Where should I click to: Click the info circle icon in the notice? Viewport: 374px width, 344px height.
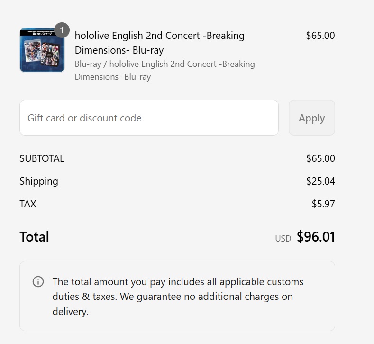tap(38, 282)
